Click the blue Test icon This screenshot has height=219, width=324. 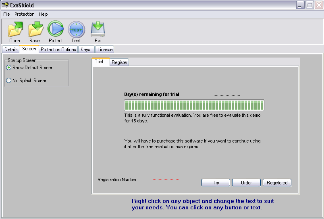[76, 29]
